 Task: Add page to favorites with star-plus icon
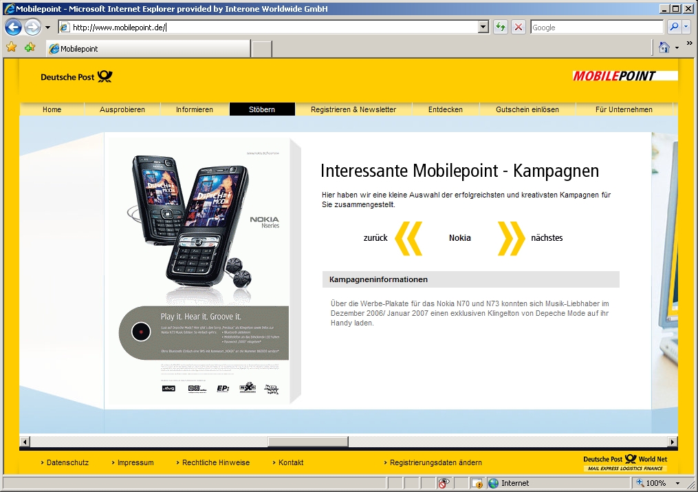point(29,47)
